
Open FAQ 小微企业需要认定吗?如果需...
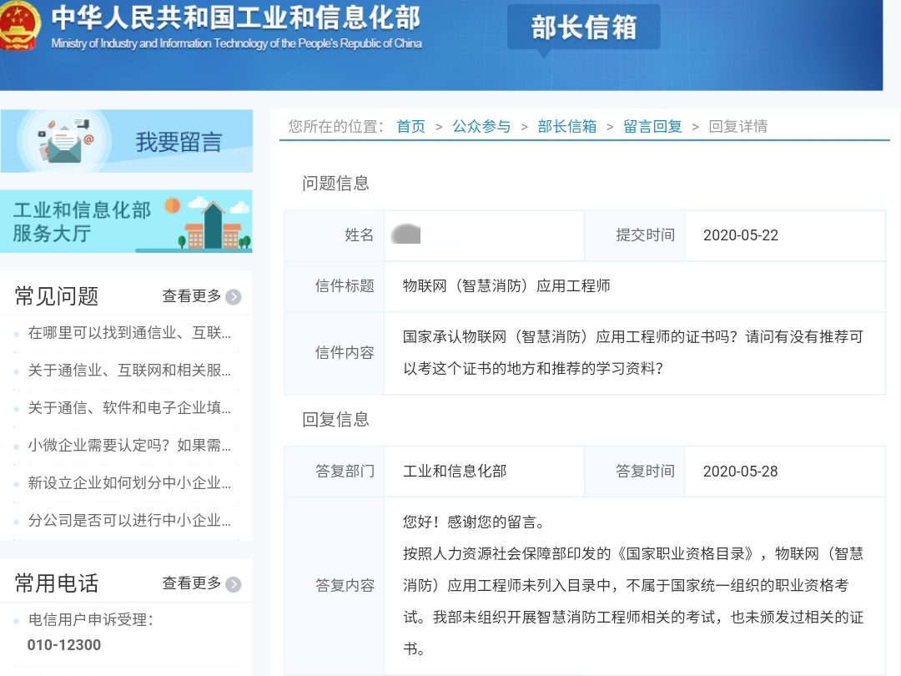coord(129,445)
